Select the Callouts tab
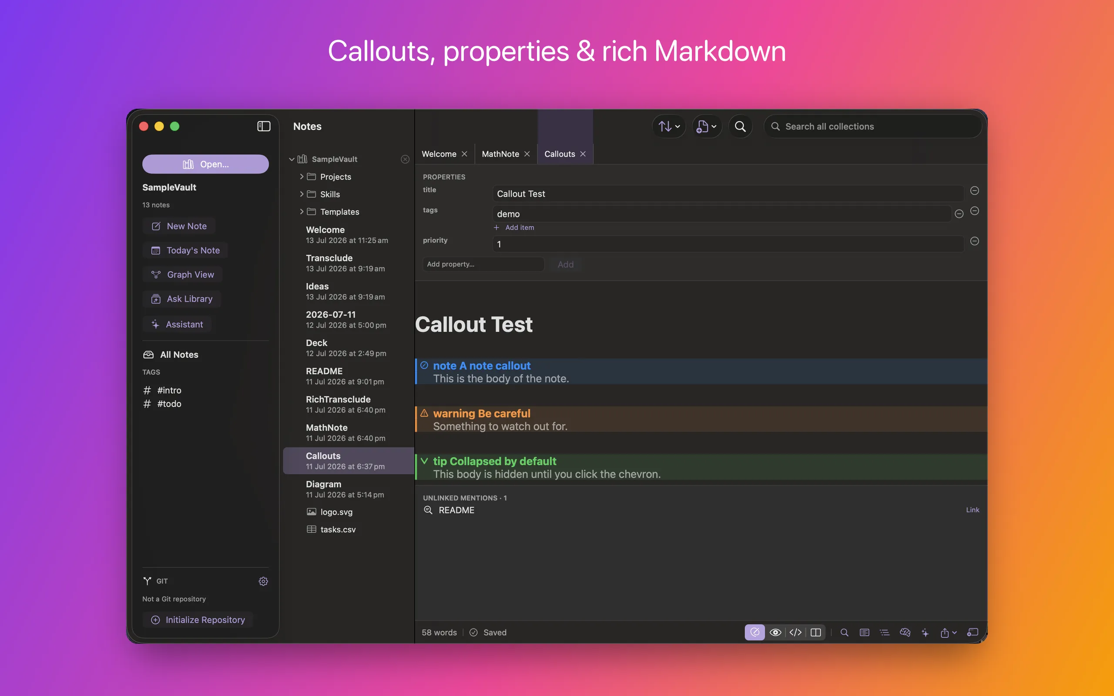 [559, 154]
